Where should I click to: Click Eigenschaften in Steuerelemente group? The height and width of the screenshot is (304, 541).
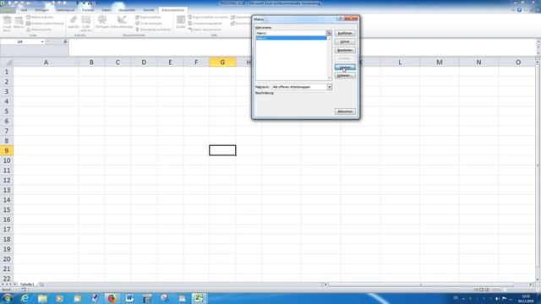coord(148,17)
